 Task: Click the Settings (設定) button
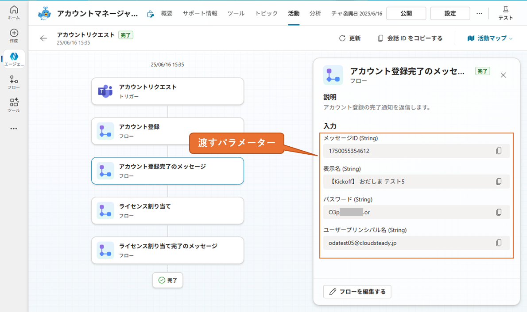click(x=450, y=13)
